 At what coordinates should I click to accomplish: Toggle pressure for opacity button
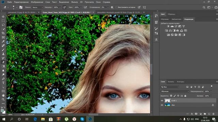pyautogui.click(x=64, y=7)
